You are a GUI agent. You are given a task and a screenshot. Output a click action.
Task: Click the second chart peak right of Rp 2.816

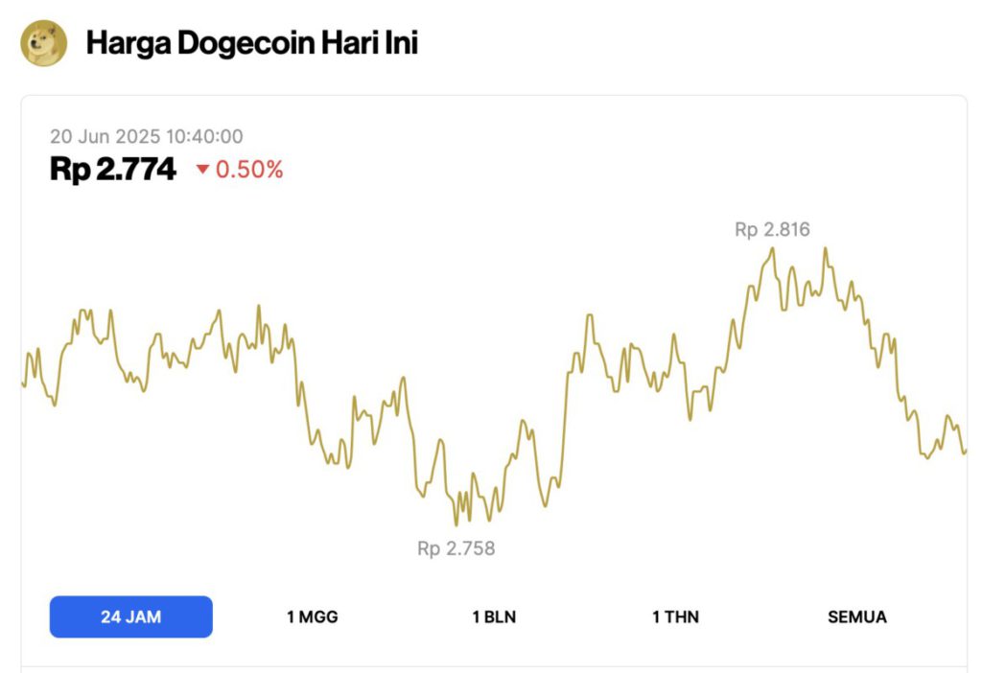(826, 248)
